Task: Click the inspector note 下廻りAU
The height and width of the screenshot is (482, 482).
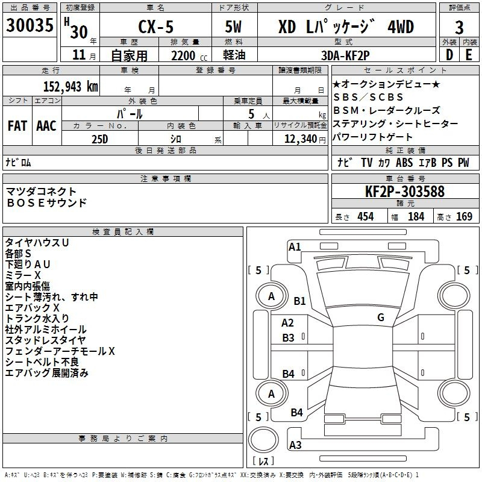Action: 28,264
